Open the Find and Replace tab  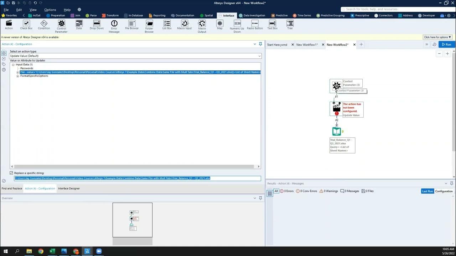(12, 188)
